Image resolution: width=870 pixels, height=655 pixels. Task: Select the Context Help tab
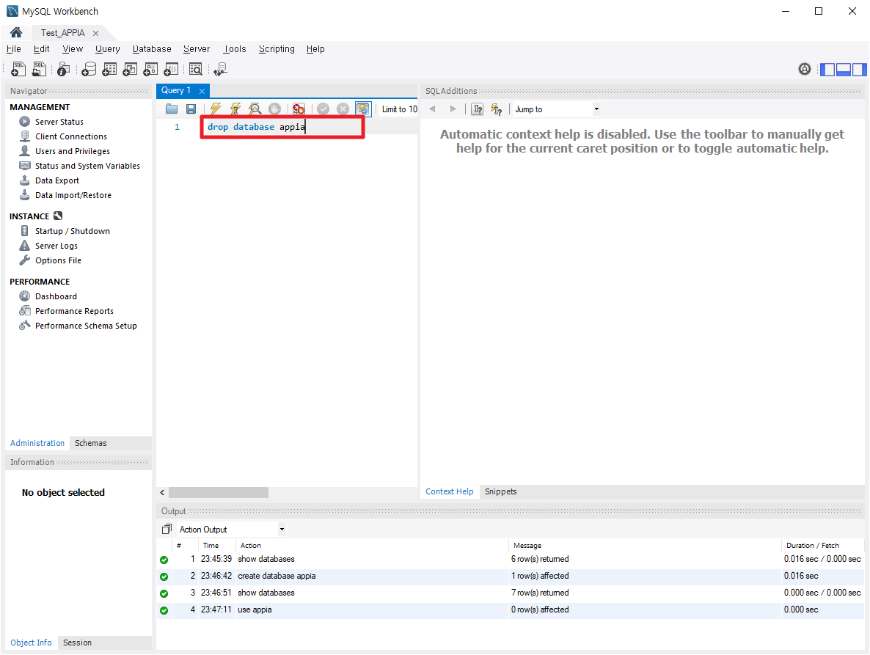point(450,491)
